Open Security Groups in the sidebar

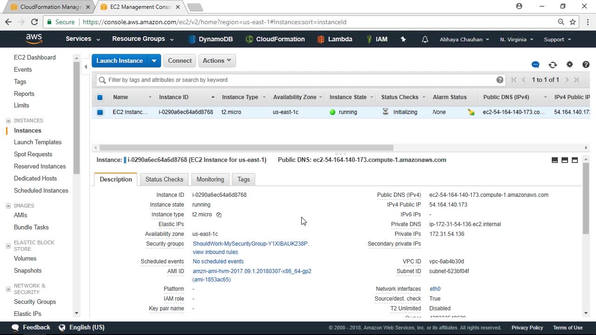[35, 302]
